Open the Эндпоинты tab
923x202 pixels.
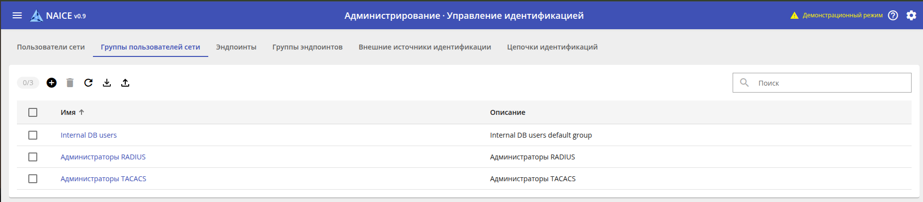coord(236,47)
